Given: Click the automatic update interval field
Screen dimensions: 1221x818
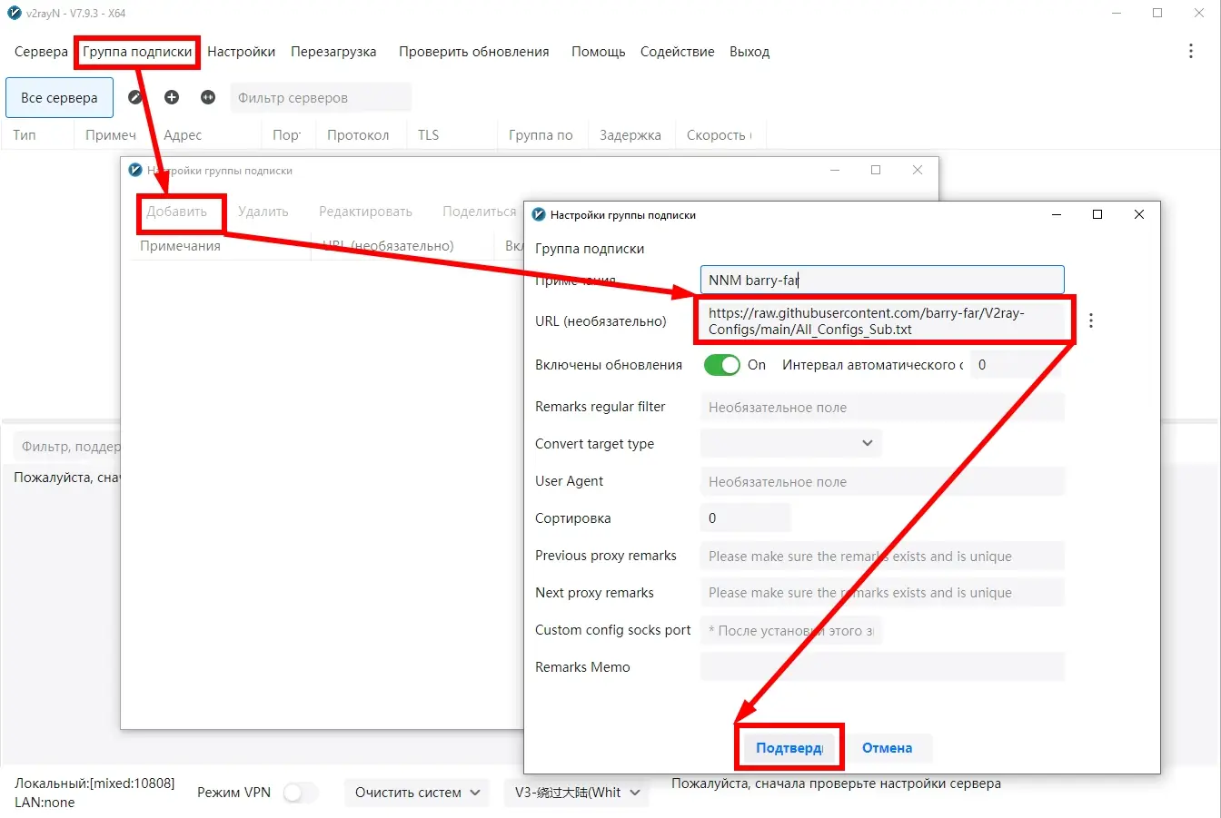Looking at the screenshot, I should point(1017,365).
